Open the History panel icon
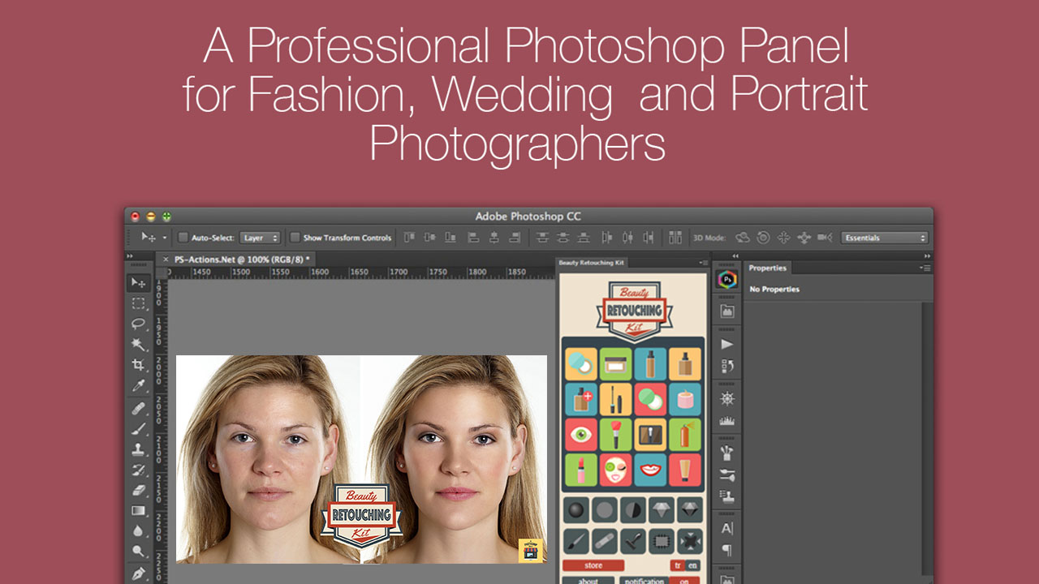This screenshot has width=1039, height=584. (727, 366)
